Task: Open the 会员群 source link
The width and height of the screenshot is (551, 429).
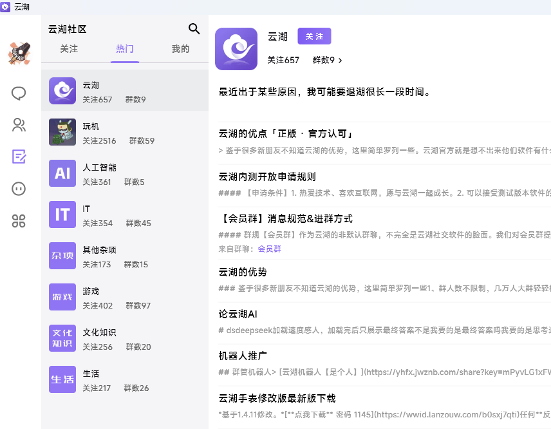Action: 270,249
